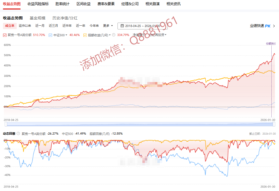Click right arrow next to PK
This screenshot has width=279, height=191.
coord(274,26)
